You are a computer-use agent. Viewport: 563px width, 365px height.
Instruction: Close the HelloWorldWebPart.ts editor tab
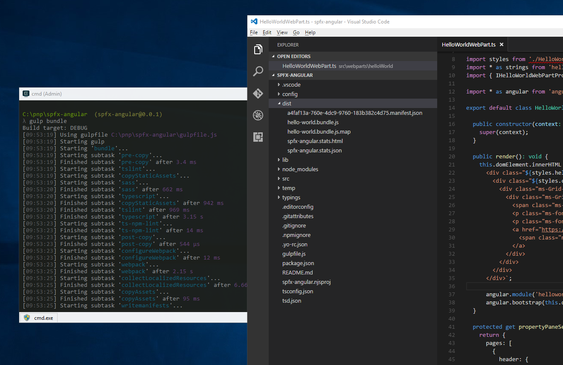(502, 44)
